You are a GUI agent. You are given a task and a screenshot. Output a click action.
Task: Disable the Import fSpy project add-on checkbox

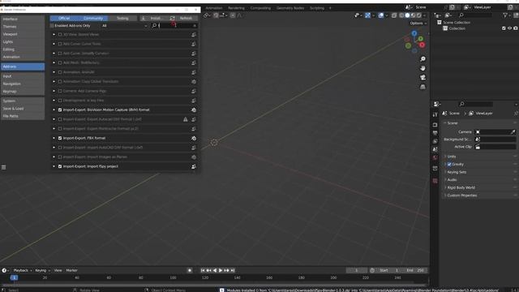pyautogui.click(x=60, y=166)
